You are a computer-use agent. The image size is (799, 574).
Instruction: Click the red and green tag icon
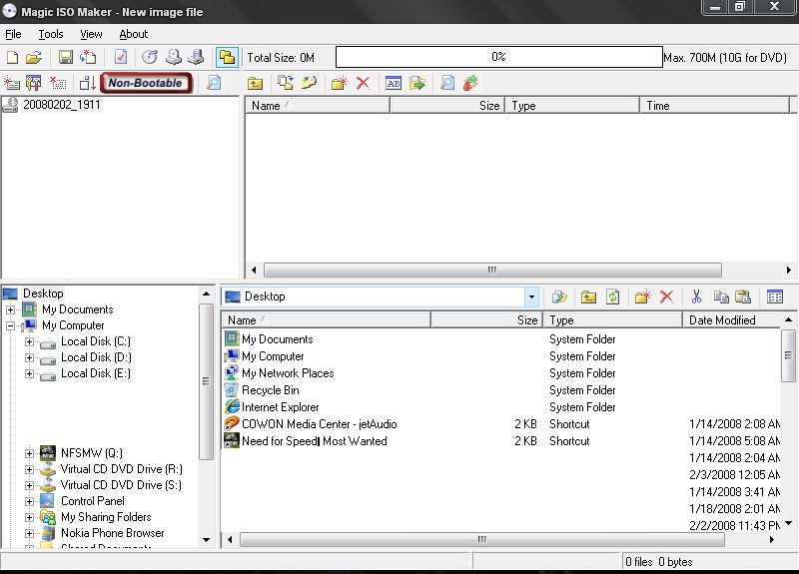[x=470, y=83]
